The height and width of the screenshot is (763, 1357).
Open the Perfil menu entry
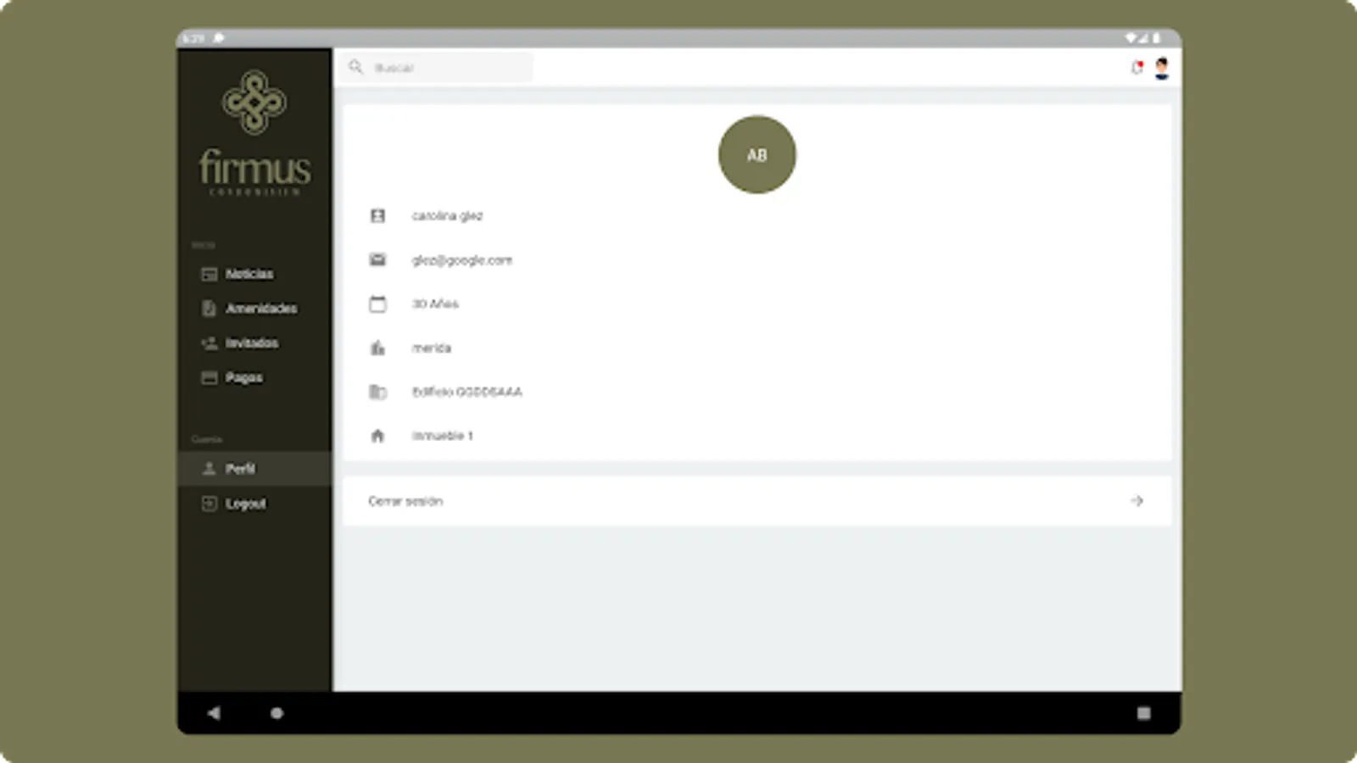[240, 468]
